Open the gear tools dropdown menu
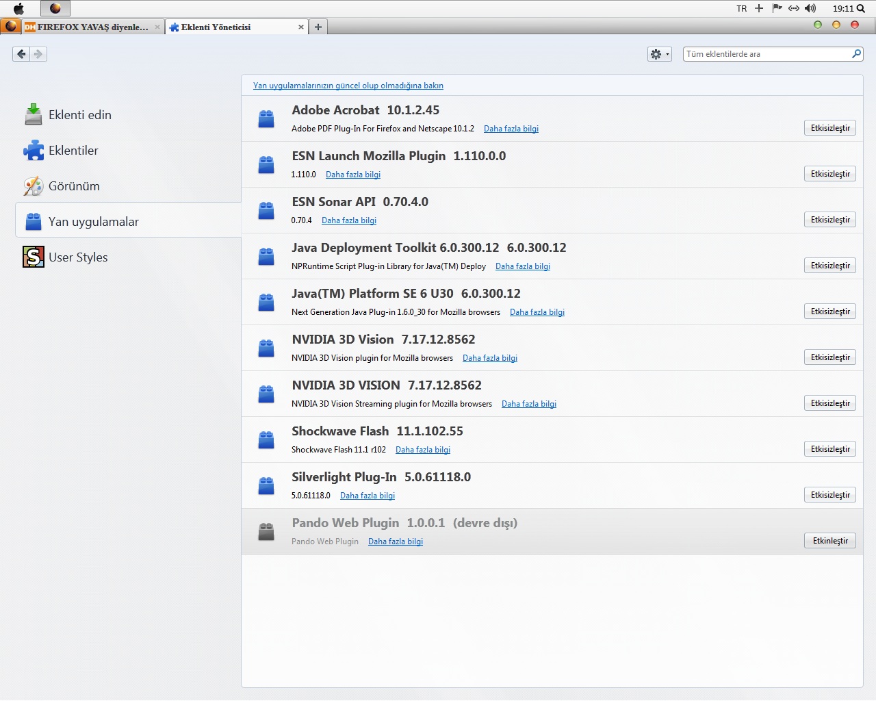This screenshot has width=876, height=701. pos(660,54)
